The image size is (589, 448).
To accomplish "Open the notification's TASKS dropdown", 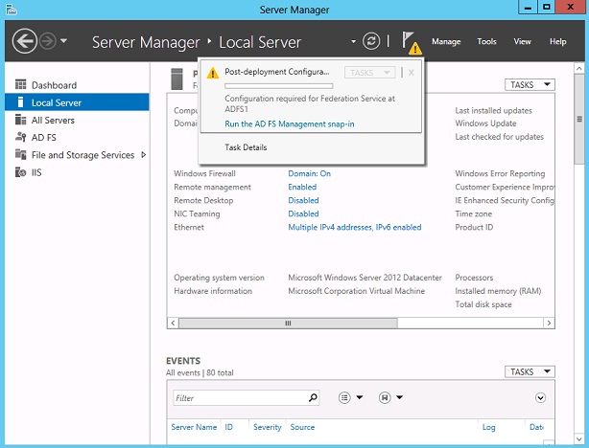I will tap(370, 73).
